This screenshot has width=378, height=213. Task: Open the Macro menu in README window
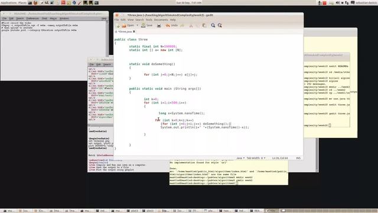click(x=53, y=18)
